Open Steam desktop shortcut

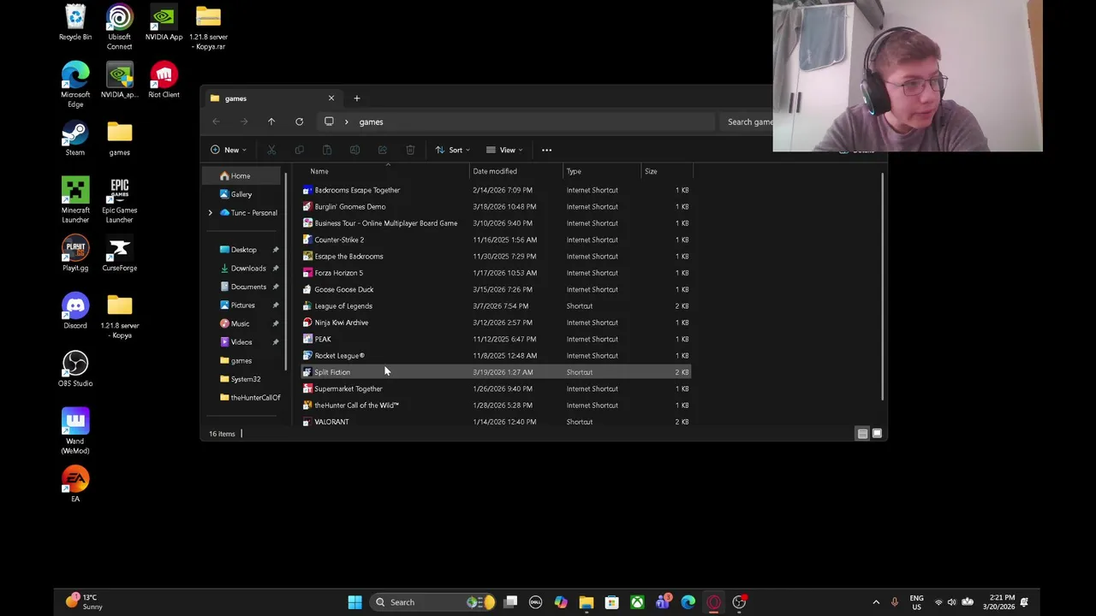coord(75,139)
